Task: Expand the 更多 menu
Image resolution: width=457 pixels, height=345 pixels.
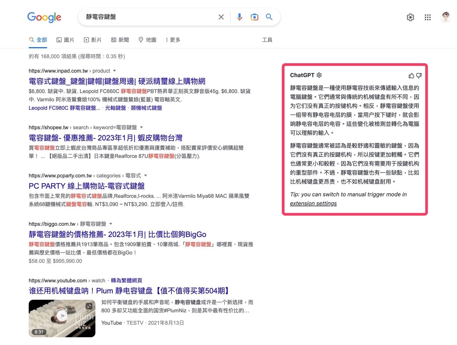Action: tap(173, 40)
